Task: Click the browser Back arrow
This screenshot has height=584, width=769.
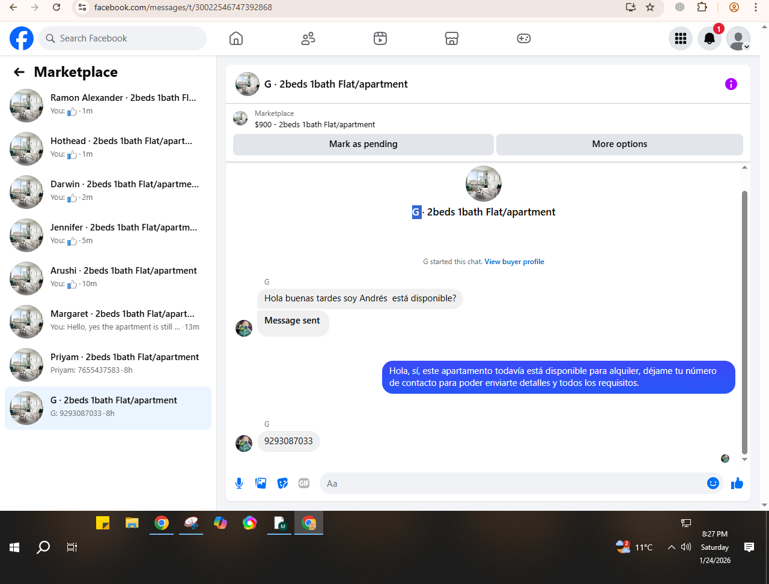Action: click(13, 7)
